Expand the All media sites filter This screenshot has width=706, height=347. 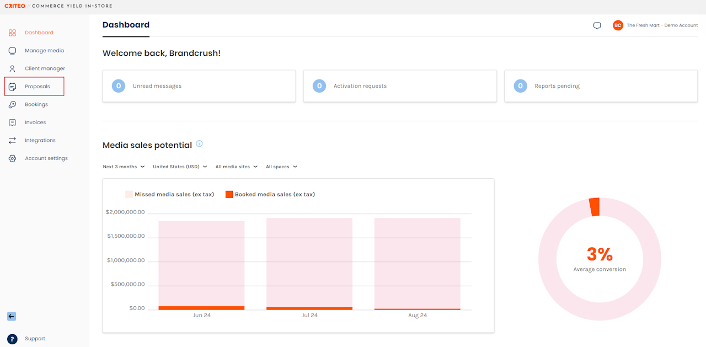click(x=236, y=167)
